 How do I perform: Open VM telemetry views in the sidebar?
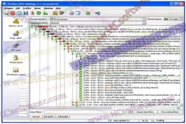[16, 72]
